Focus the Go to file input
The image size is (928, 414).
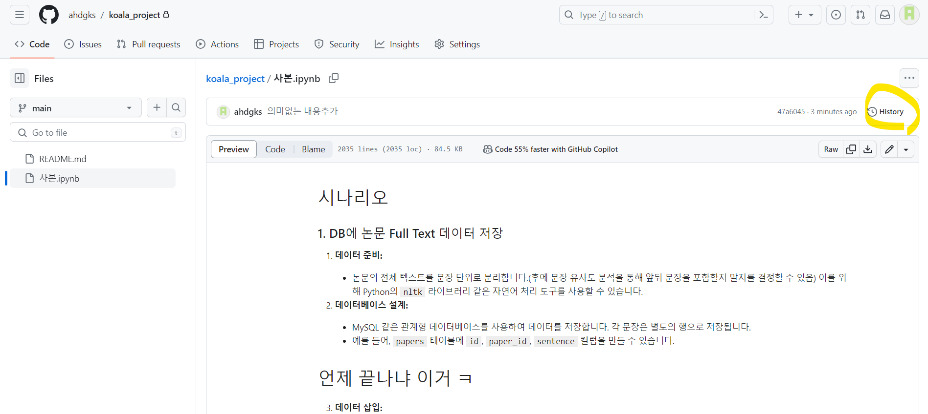tap(98, 132)
